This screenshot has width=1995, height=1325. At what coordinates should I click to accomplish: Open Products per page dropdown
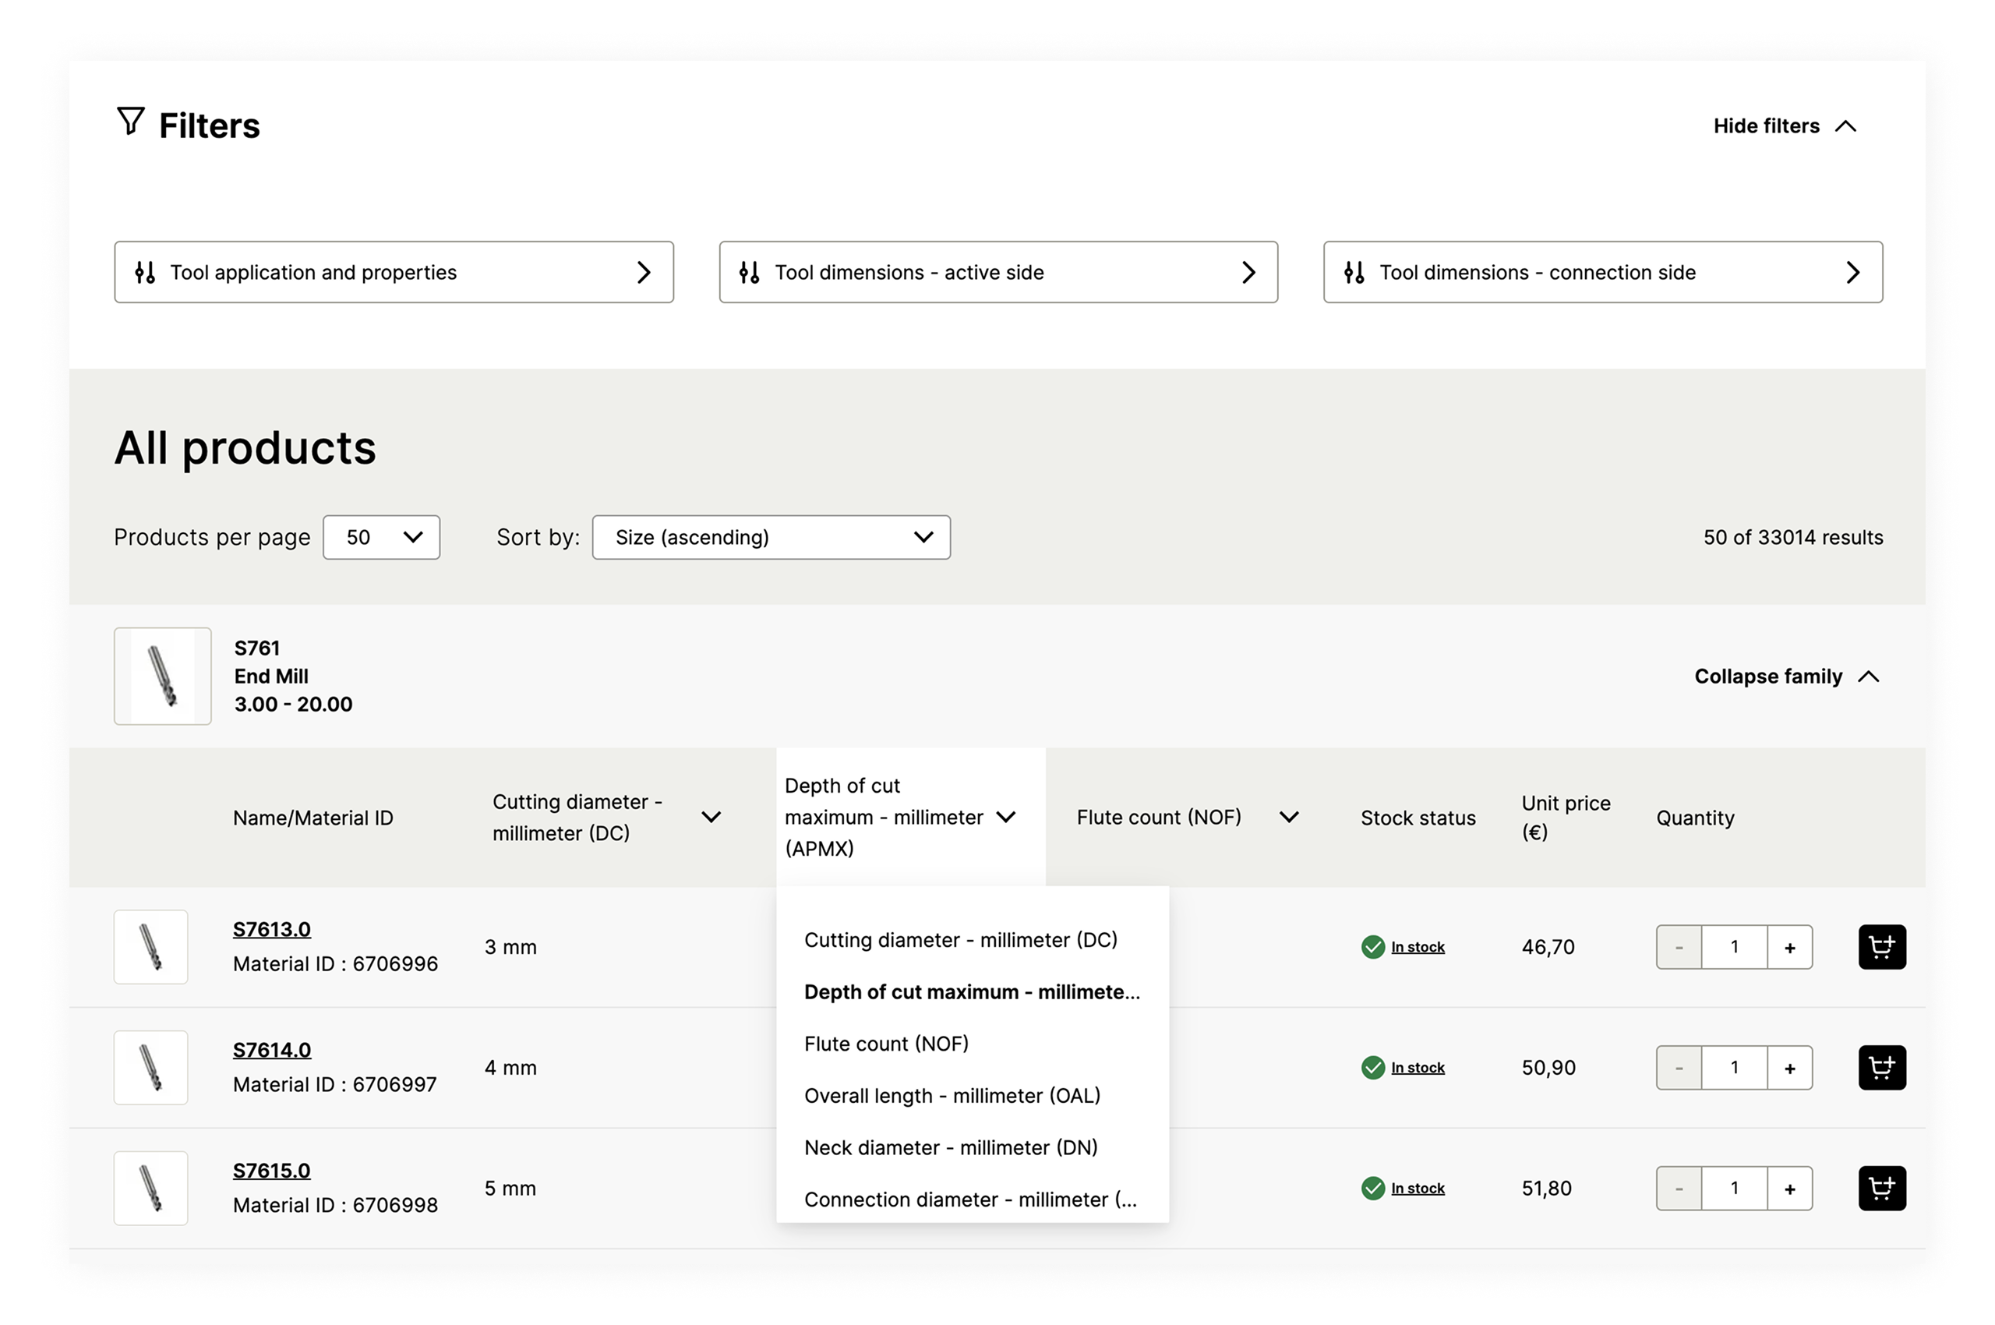click(381, 538)
